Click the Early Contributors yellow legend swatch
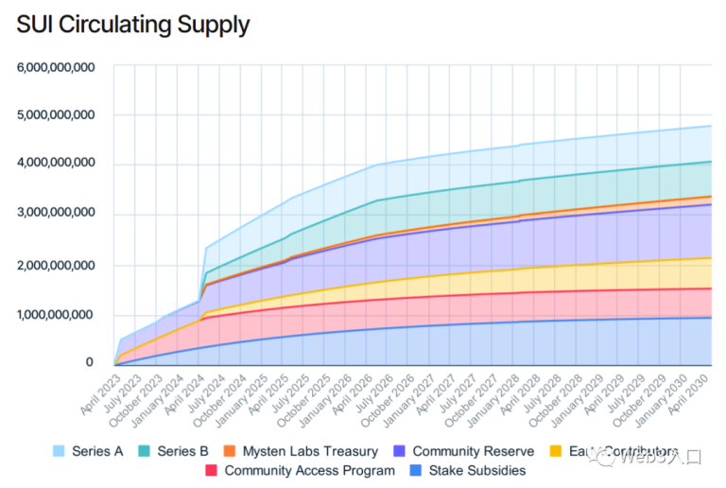The width and height of the screenshot is (726, 488). point(556,451)
